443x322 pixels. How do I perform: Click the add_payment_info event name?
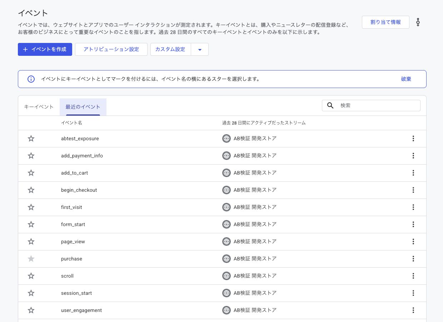(x=82, y=156)
